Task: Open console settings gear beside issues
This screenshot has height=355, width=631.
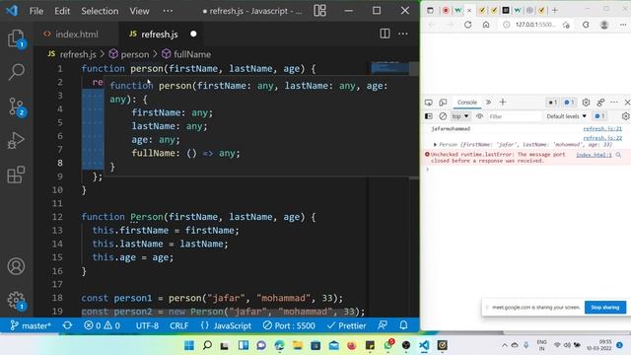Action: pos(625,116)
